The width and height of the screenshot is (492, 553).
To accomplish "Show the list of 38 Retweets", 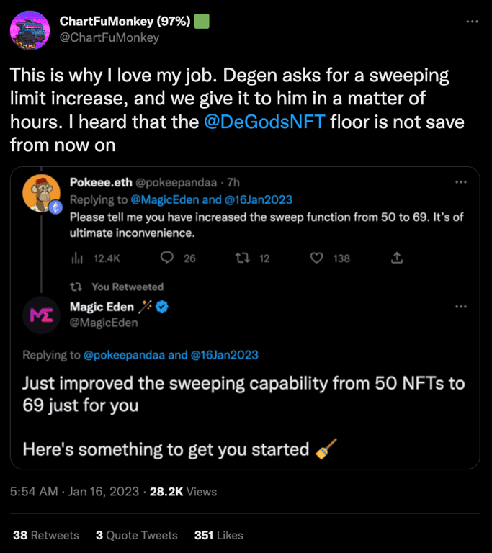I will [x=46, y=535].
